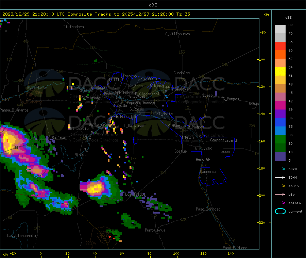
Task: Click the '-200' km tick on right axis
Action: pyautogui.click(x=261, y=195)
